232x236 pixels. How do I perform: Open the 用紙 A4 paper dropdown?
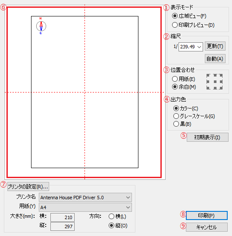click(85, 207)
